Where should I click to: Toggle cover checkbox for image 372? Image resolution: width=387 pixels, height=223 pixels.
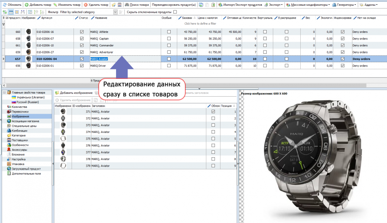click(x=213, y=118)
